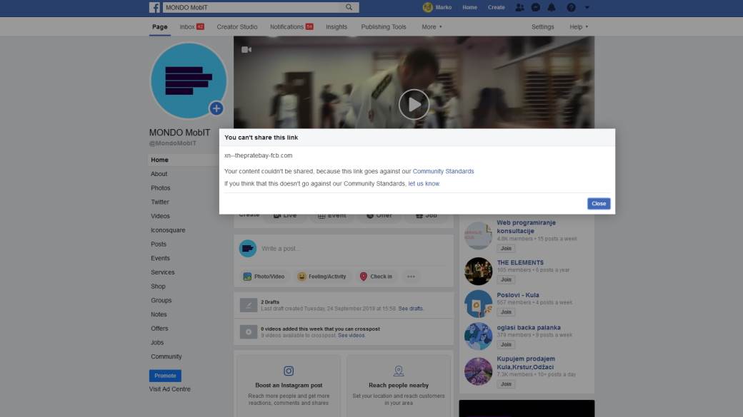
Task: Click the Quick Help question mark icon
Action: [571, 7]
